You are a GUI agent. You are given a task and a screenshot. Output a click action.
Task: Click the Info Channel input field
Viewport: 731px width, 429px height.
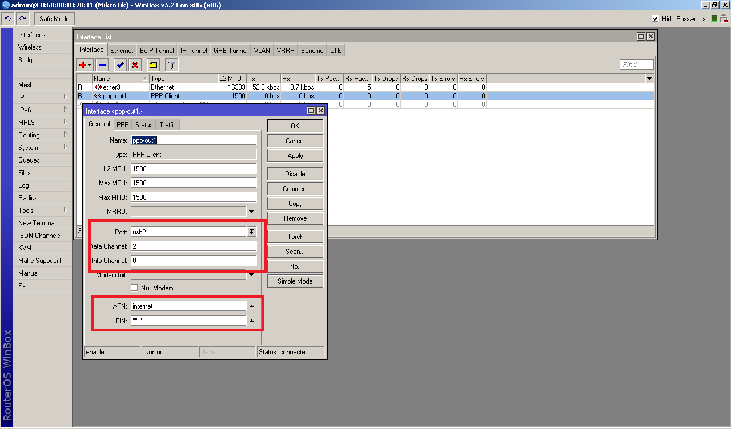[194, 261]
